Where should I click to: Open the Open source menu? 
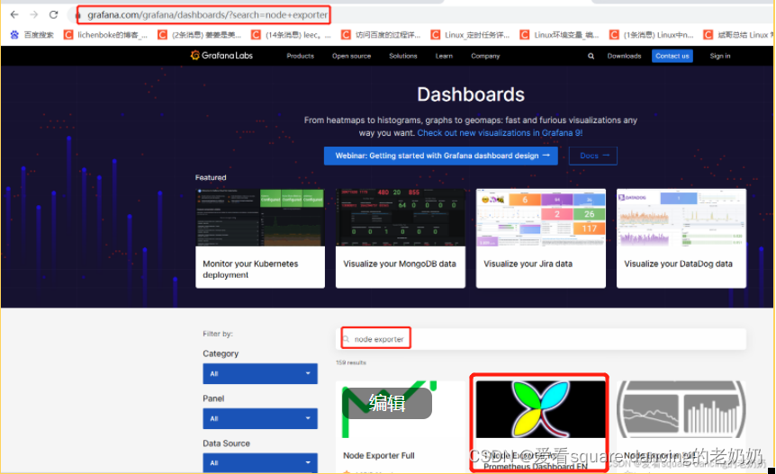click(351, 56)
